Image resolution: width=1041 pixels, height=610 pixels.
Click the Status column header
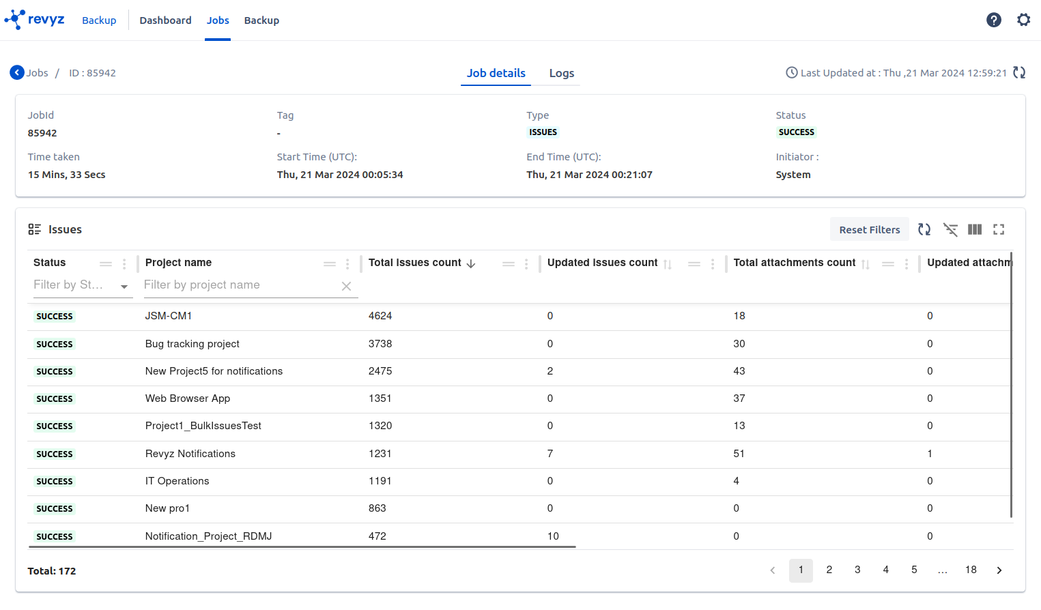coord(50,263)
